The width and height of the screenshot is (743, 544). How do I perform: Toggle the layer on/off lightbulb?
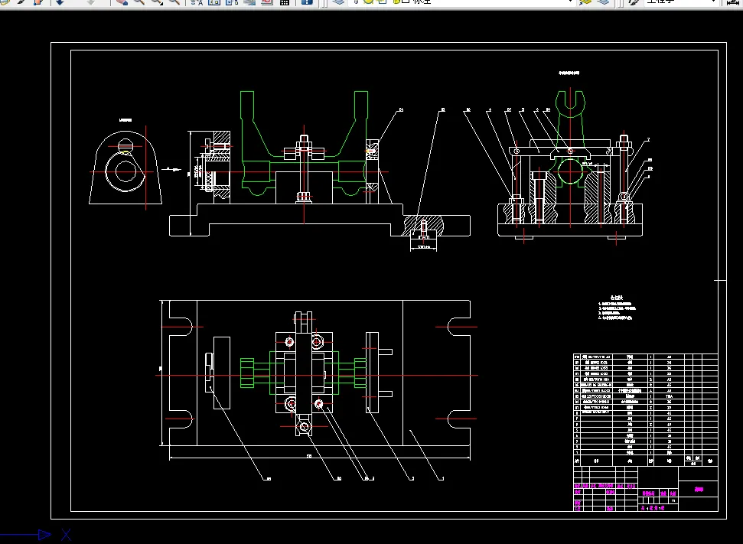click(357, 2)
